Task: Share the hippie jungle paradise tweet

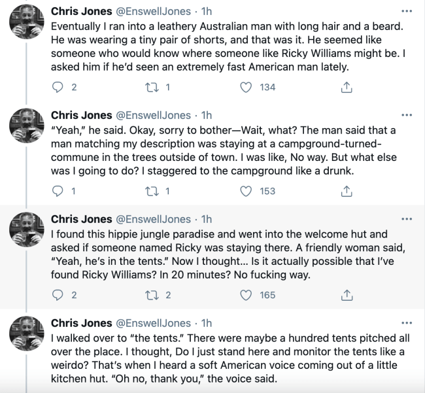Action: (347, 295)
